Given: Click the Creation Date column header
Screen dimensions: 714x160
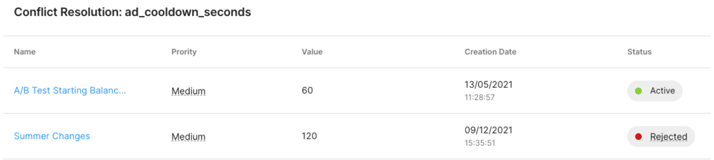Looking at the screenshot, I should click(x=490, y=52).
